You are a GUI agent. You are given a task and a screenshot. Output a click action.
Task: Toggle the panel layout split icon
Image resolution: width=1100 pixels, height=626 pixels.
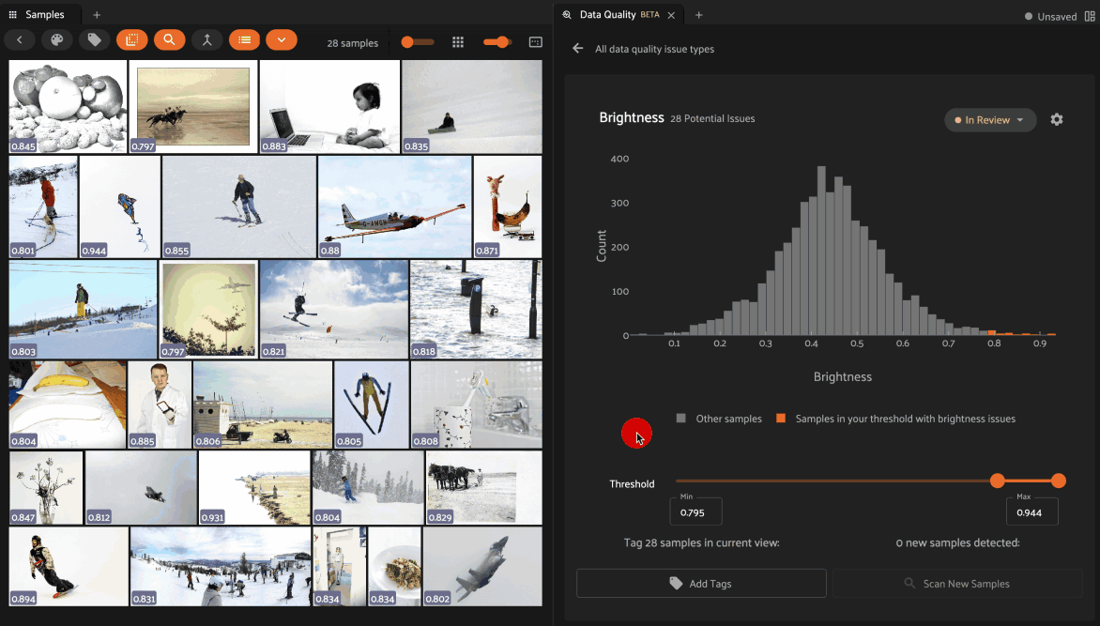point(1090,16)
